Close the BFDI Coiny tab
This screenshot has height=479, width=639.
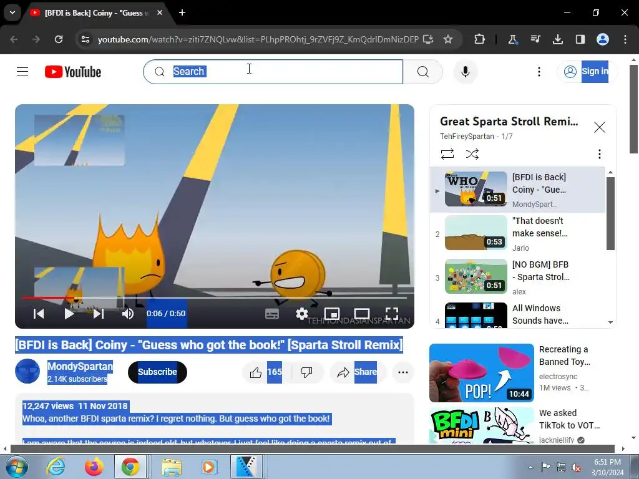pos(160,12)
